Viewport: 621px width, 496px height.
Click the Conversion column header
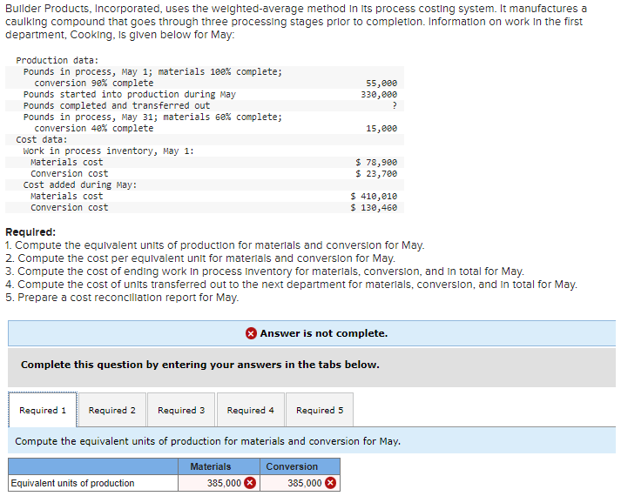point(300,466)
